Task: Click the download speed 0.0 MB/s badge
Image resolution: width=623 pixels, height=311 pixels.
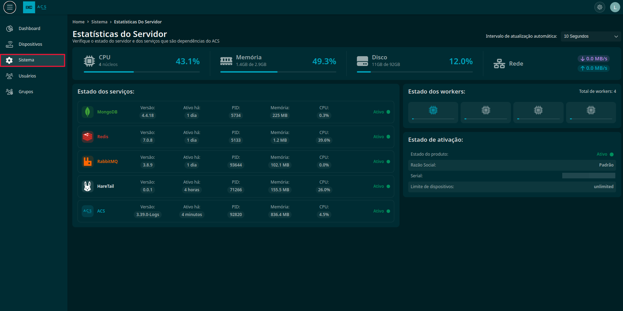Action: pyautogui.click(x=594, y=59)
